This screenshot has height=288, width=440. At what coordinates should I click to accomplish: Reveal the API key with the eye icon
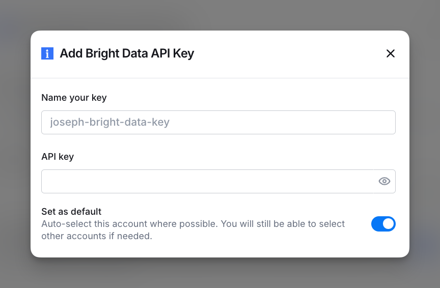[384, 181]
